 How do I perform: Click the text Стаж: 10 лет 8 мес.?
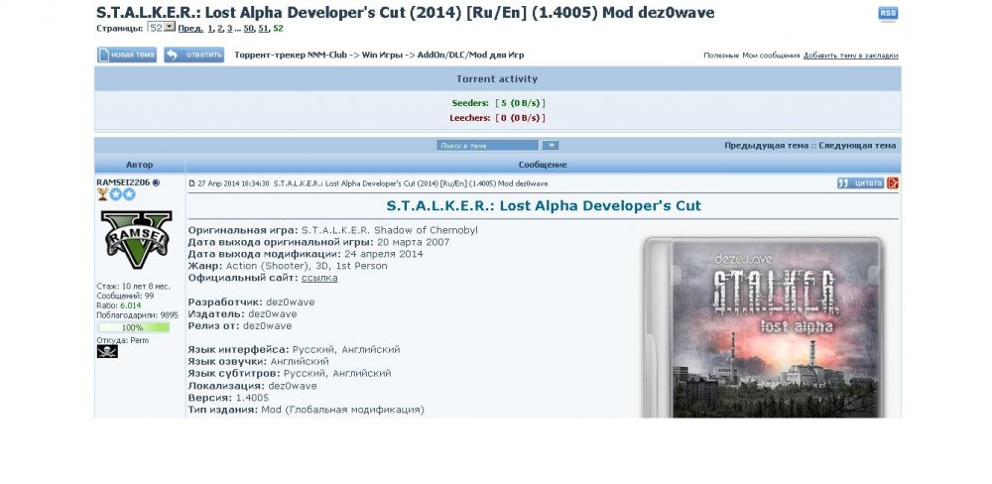point(134,287)
